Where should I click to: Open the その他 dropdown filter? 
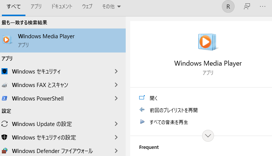[x=111, y=7]
